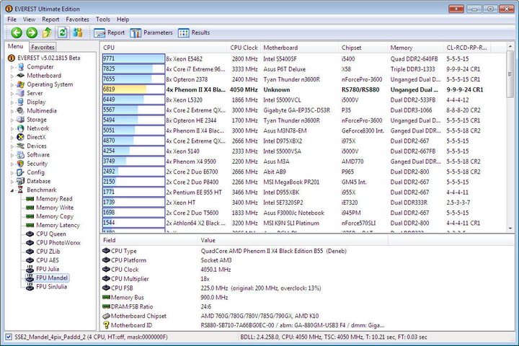Select the Benchmark hourglass icon
This screenshot has height=346, width=519.
21,190
